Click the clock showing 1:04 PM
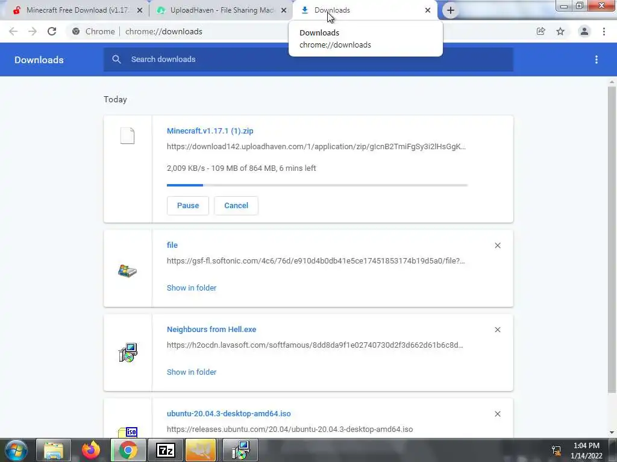The image size is (617, 462). click(x=586, y=446)
